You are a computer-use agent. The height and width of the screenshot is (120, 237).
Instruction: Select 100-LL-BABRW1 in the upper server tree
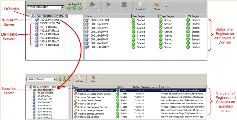[49, 27]
